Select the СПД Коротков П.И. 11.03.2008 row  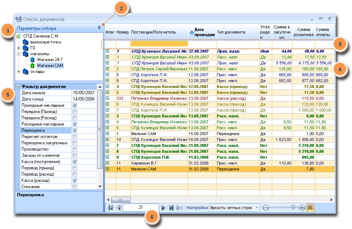219,157
